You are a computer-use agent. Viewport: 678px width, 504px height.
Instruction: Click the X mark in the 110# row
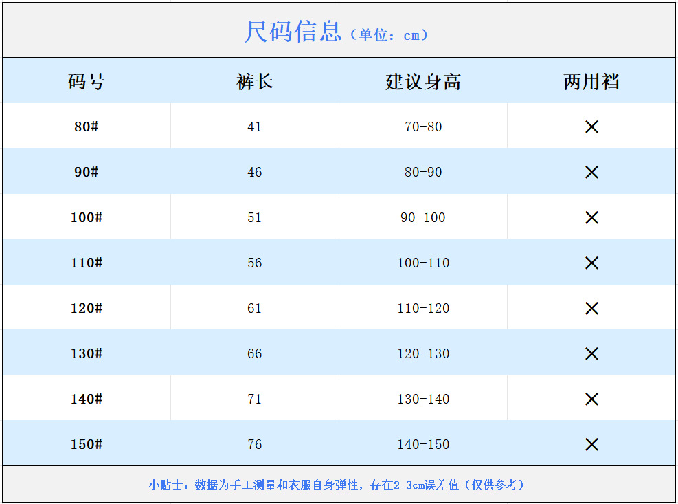[x=591, y=263]
